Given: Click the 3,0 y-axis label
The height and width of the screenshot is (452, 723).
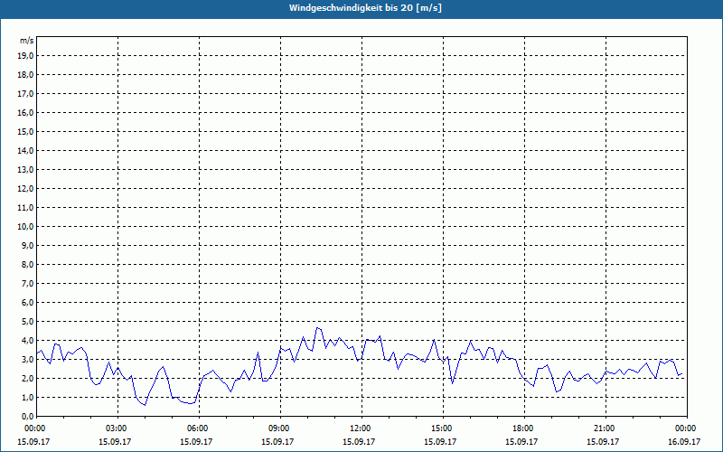Looking at the screenshot, I should 27,359.
